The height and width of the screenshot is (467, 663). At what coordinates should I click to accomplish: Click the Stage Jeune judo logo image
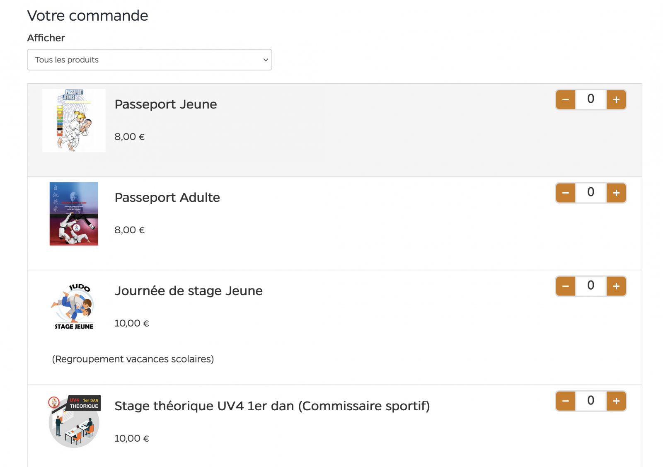click(x=74, y=307)
